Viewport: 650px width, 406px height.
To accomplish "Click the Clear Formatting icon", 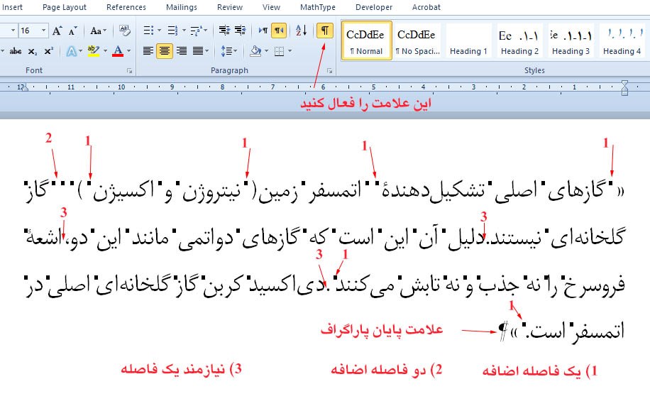I will 125,31.
